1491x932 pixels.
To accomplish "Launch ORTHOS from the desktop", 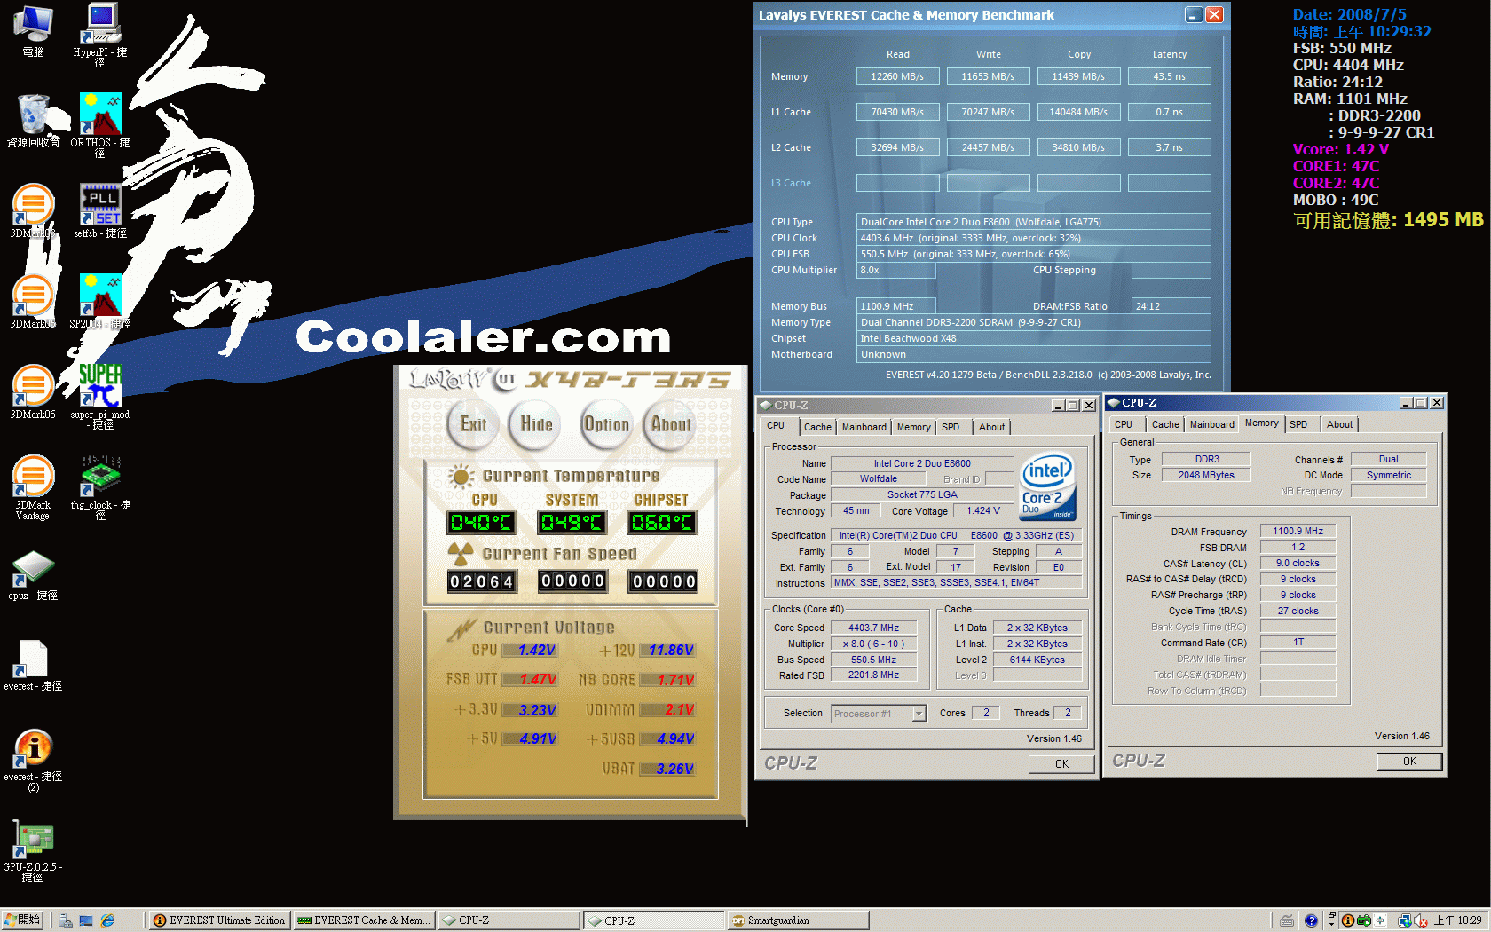I will 100,115.
